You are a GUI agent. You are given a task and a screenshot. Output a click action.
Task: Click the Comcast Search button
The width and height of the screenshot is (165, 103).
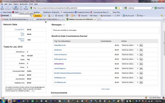point(37,16)
